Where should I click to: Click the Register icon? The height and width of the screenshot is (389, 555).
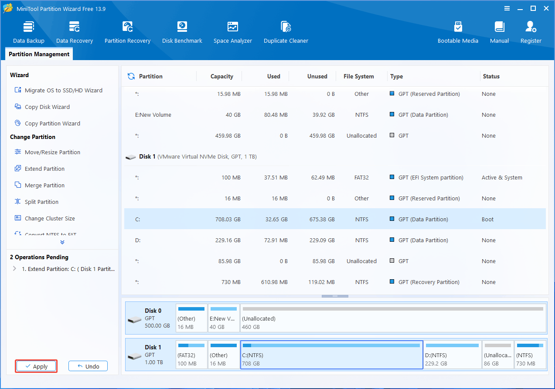(531, 27)
